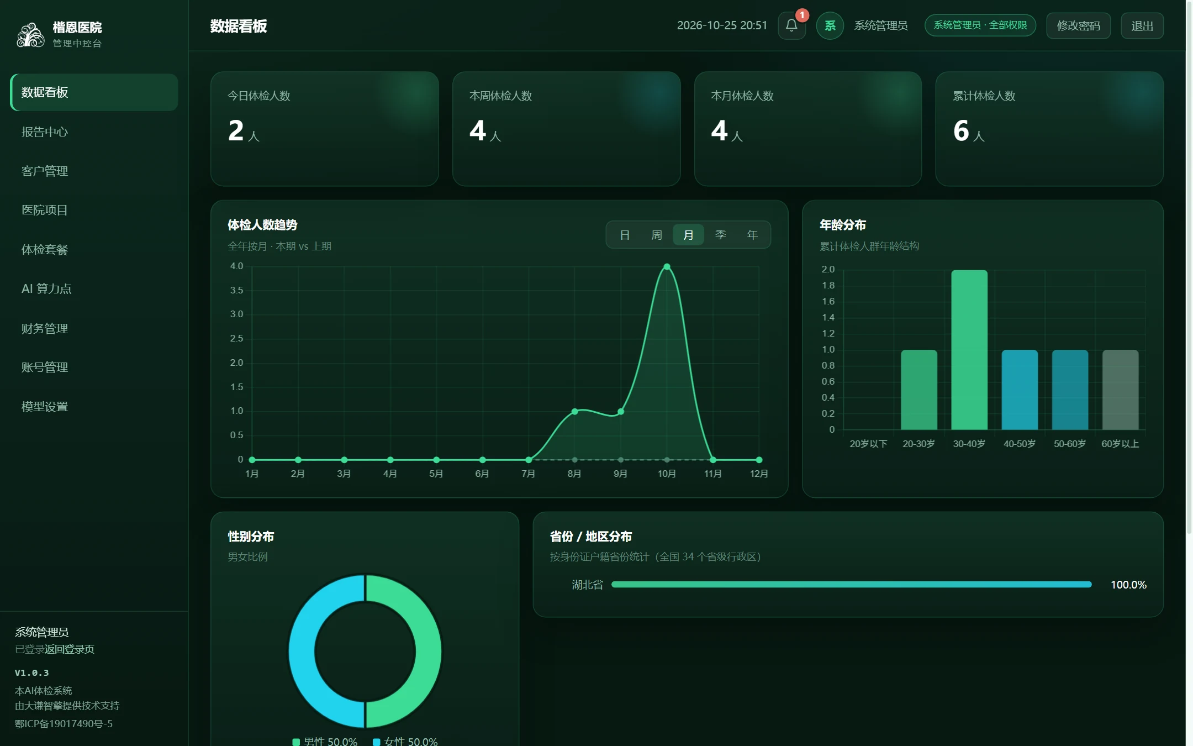Viewport: 1193px width, 746px height.
Task: Click the 湖北省 progress bar
Action: point(851,585)
